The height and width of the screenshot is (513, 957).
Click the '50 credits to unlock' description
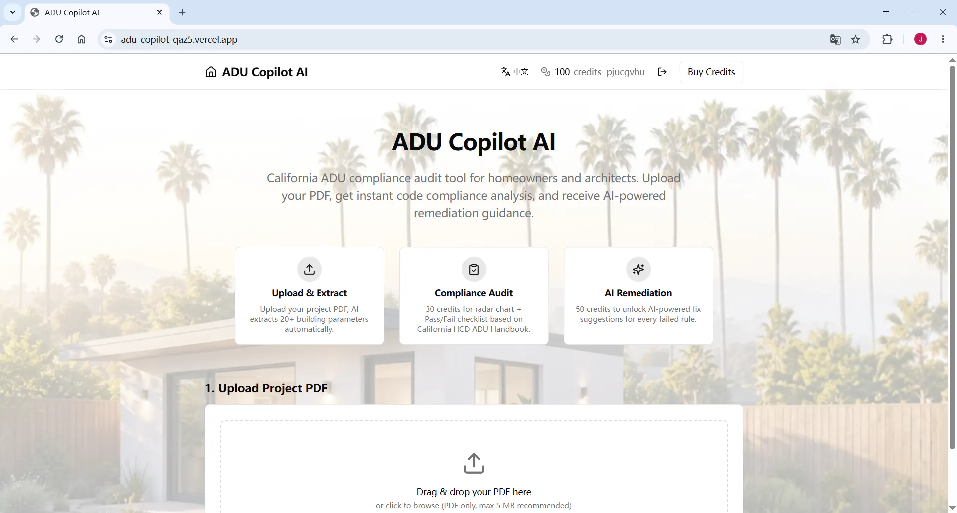(x=638, y=314)
